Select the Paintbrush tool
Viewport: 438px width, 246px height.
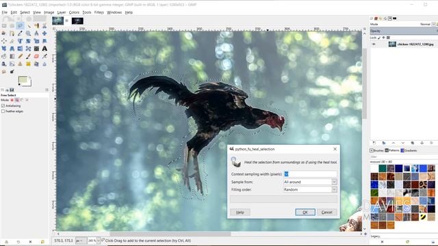tap(28, 56)
